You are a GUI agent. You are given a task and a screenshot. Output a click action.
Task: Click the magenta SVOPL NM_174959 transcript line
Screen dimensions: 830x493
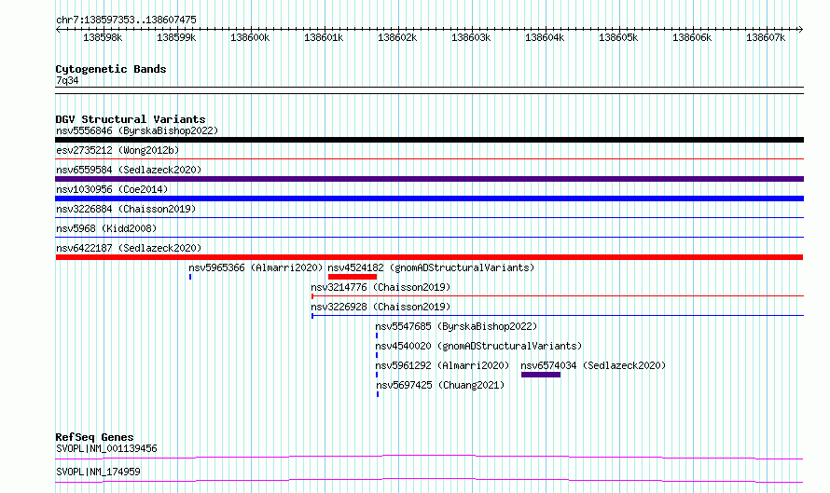click(429, 480)
